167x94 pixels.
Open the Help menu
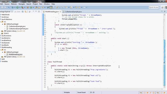tap(53, 4)
